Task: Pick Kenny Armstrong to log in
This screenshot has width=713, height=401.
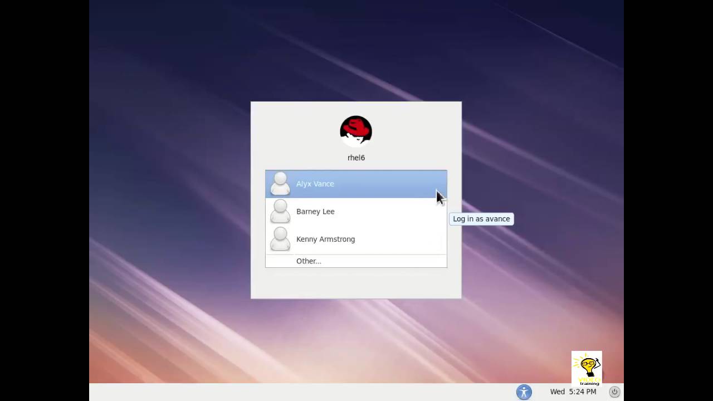Action: [356, 239]
